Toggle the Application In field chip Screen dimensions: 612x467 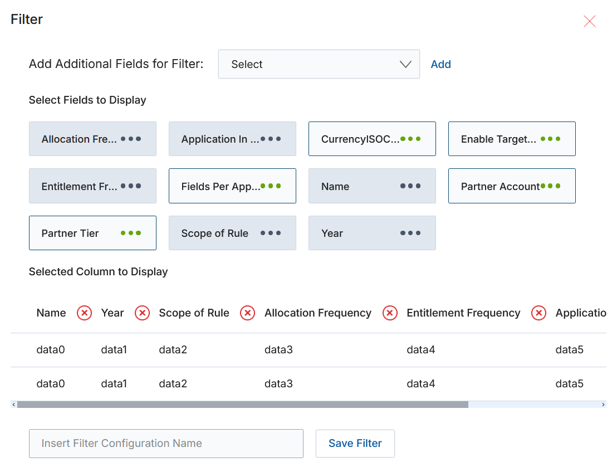(x=232, y=139)
